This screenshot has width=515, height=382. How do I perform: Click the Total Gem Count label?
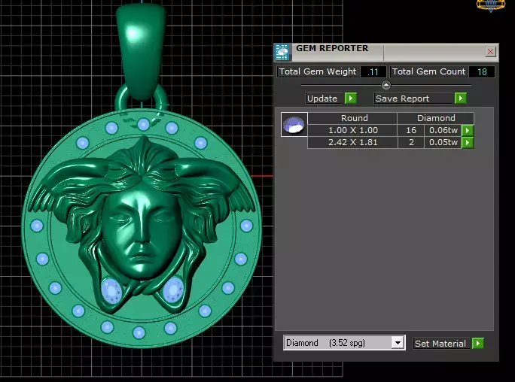point(428,71)
